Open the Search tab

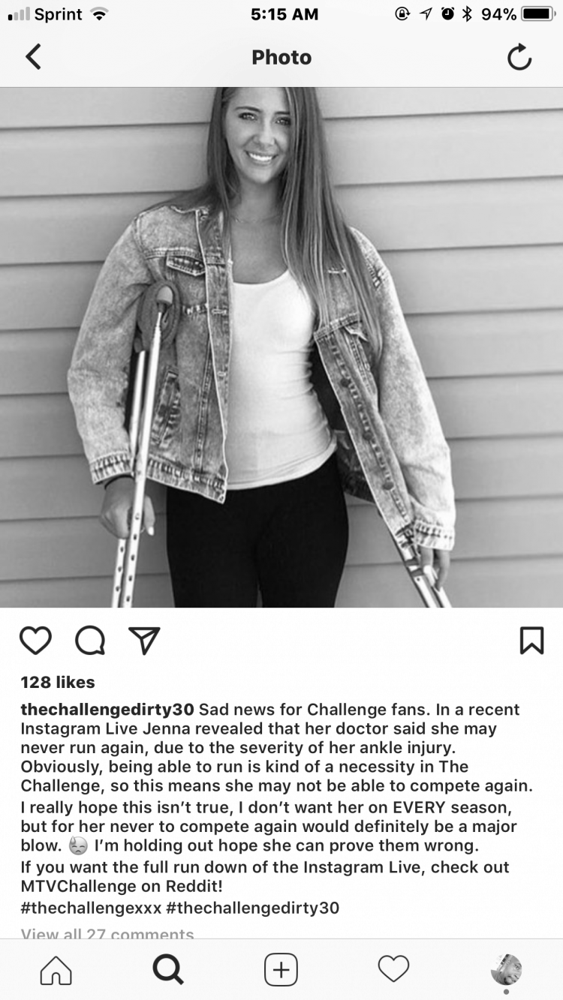[x=168, y=969]
